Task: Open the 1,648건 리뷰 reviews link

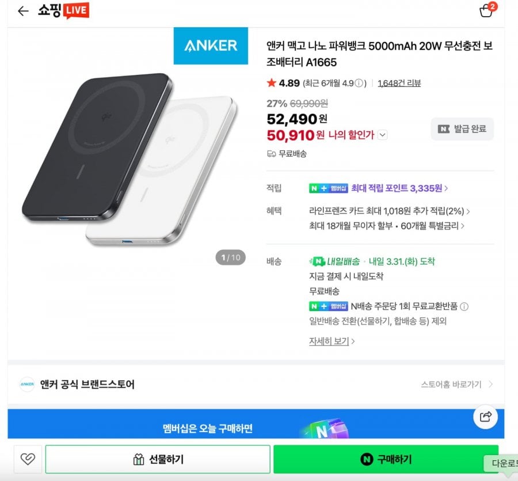Action: tap(399, 83)
